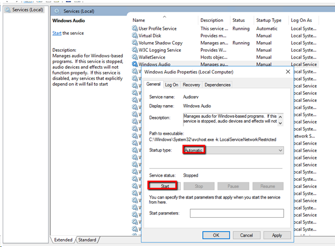Open the Startup type dropdown
The width and height of the screenshot is (335, 247).
pyautogui.click(x=233, y=150)
